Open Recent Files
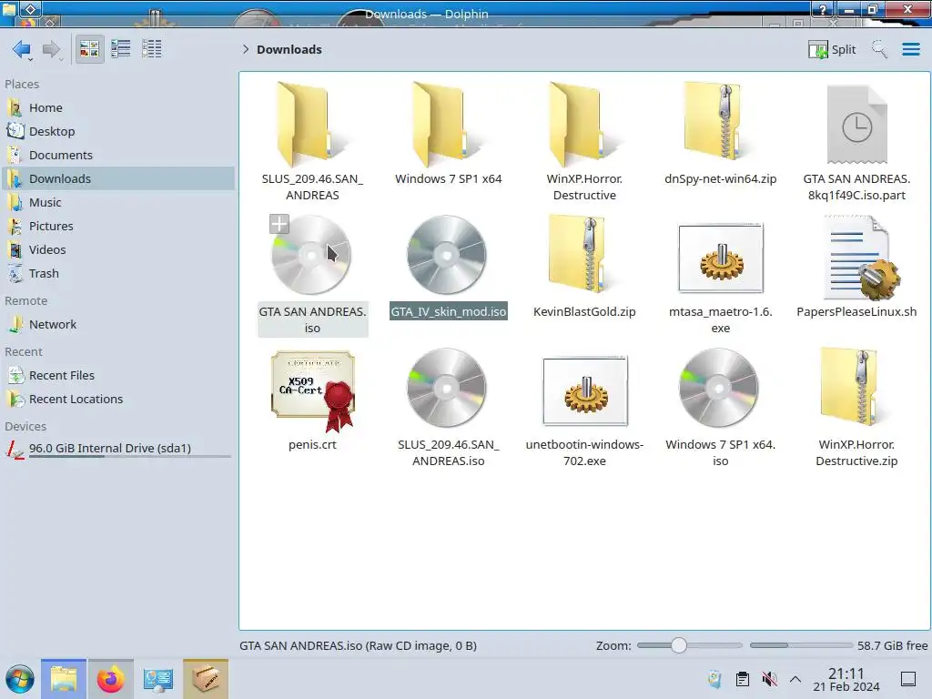 coord(117,376)
